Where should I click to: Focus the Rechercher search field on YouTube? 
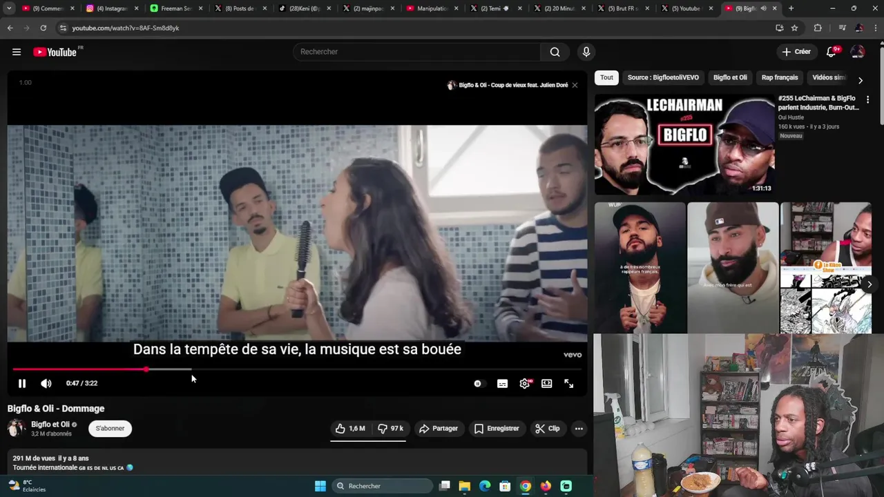[417, 52]
